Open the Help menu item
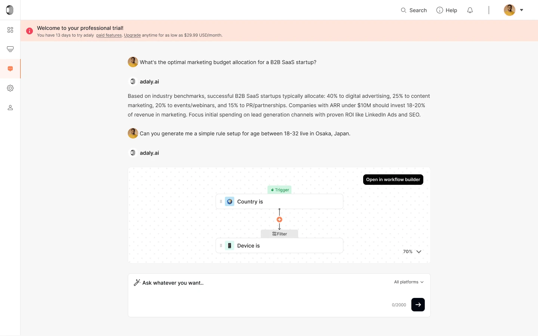This screenshot has width=538, height=336. pyautogui.click(x=447, y=10)
